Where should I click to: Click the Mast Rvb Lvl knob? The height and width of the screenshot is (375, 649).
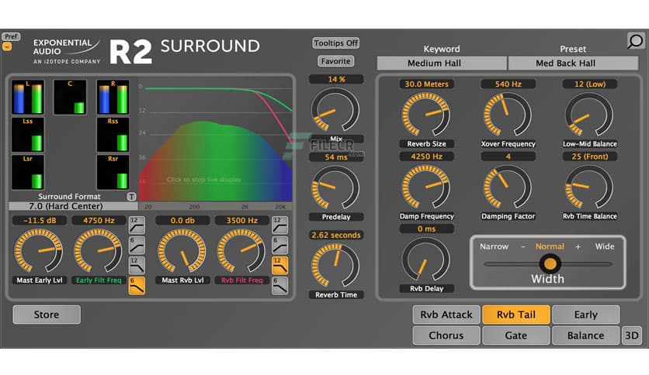[182, 251]
